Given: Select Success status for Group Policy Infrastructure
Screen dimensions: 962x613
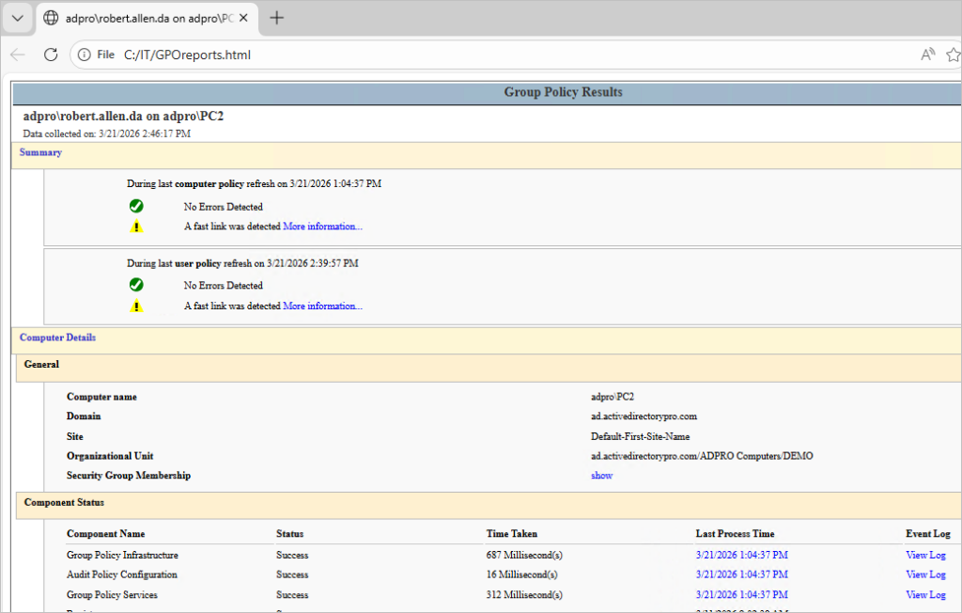Looking at the screenshot, I should [292, 556].
